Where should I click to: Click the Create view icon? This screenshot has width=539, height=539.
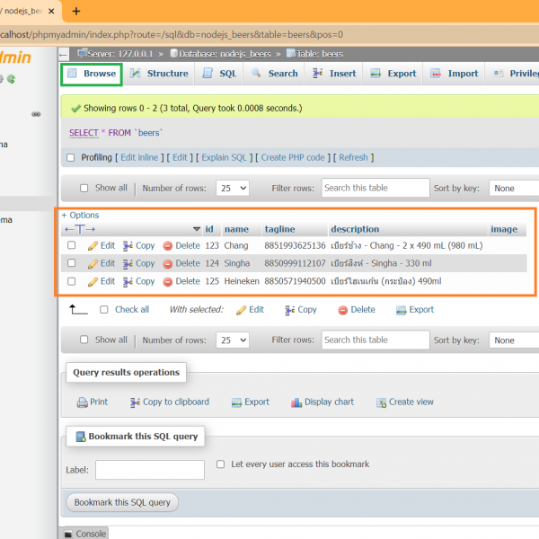(381, 402)
